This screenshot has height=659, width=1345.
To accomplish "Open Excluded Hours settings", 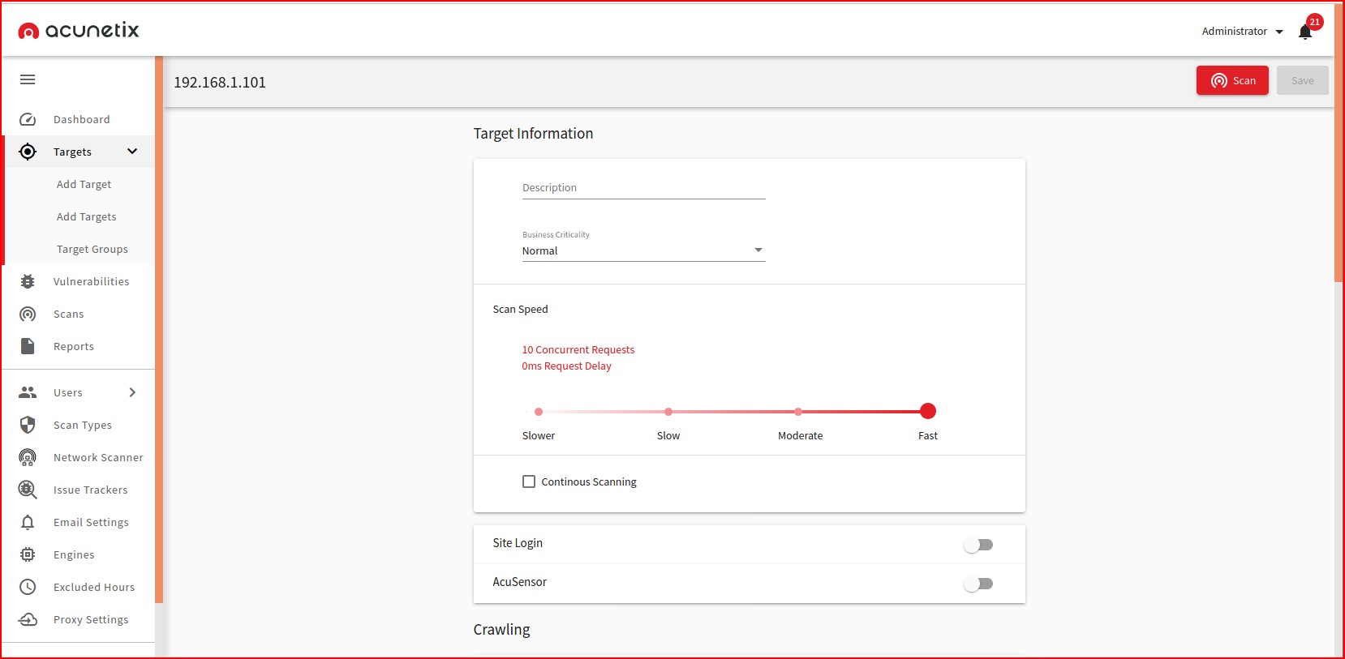I will click(x=94, y=587).
